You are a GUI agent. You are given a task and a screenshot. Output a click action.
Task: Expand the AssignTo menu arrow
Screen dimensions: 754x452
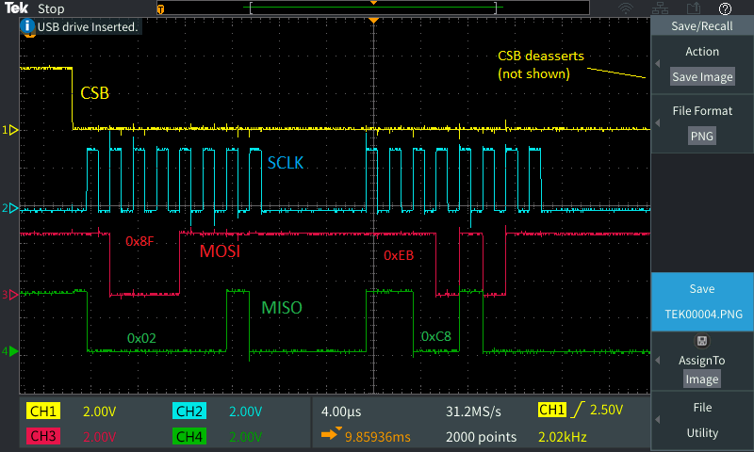click(x=657, y=361)
